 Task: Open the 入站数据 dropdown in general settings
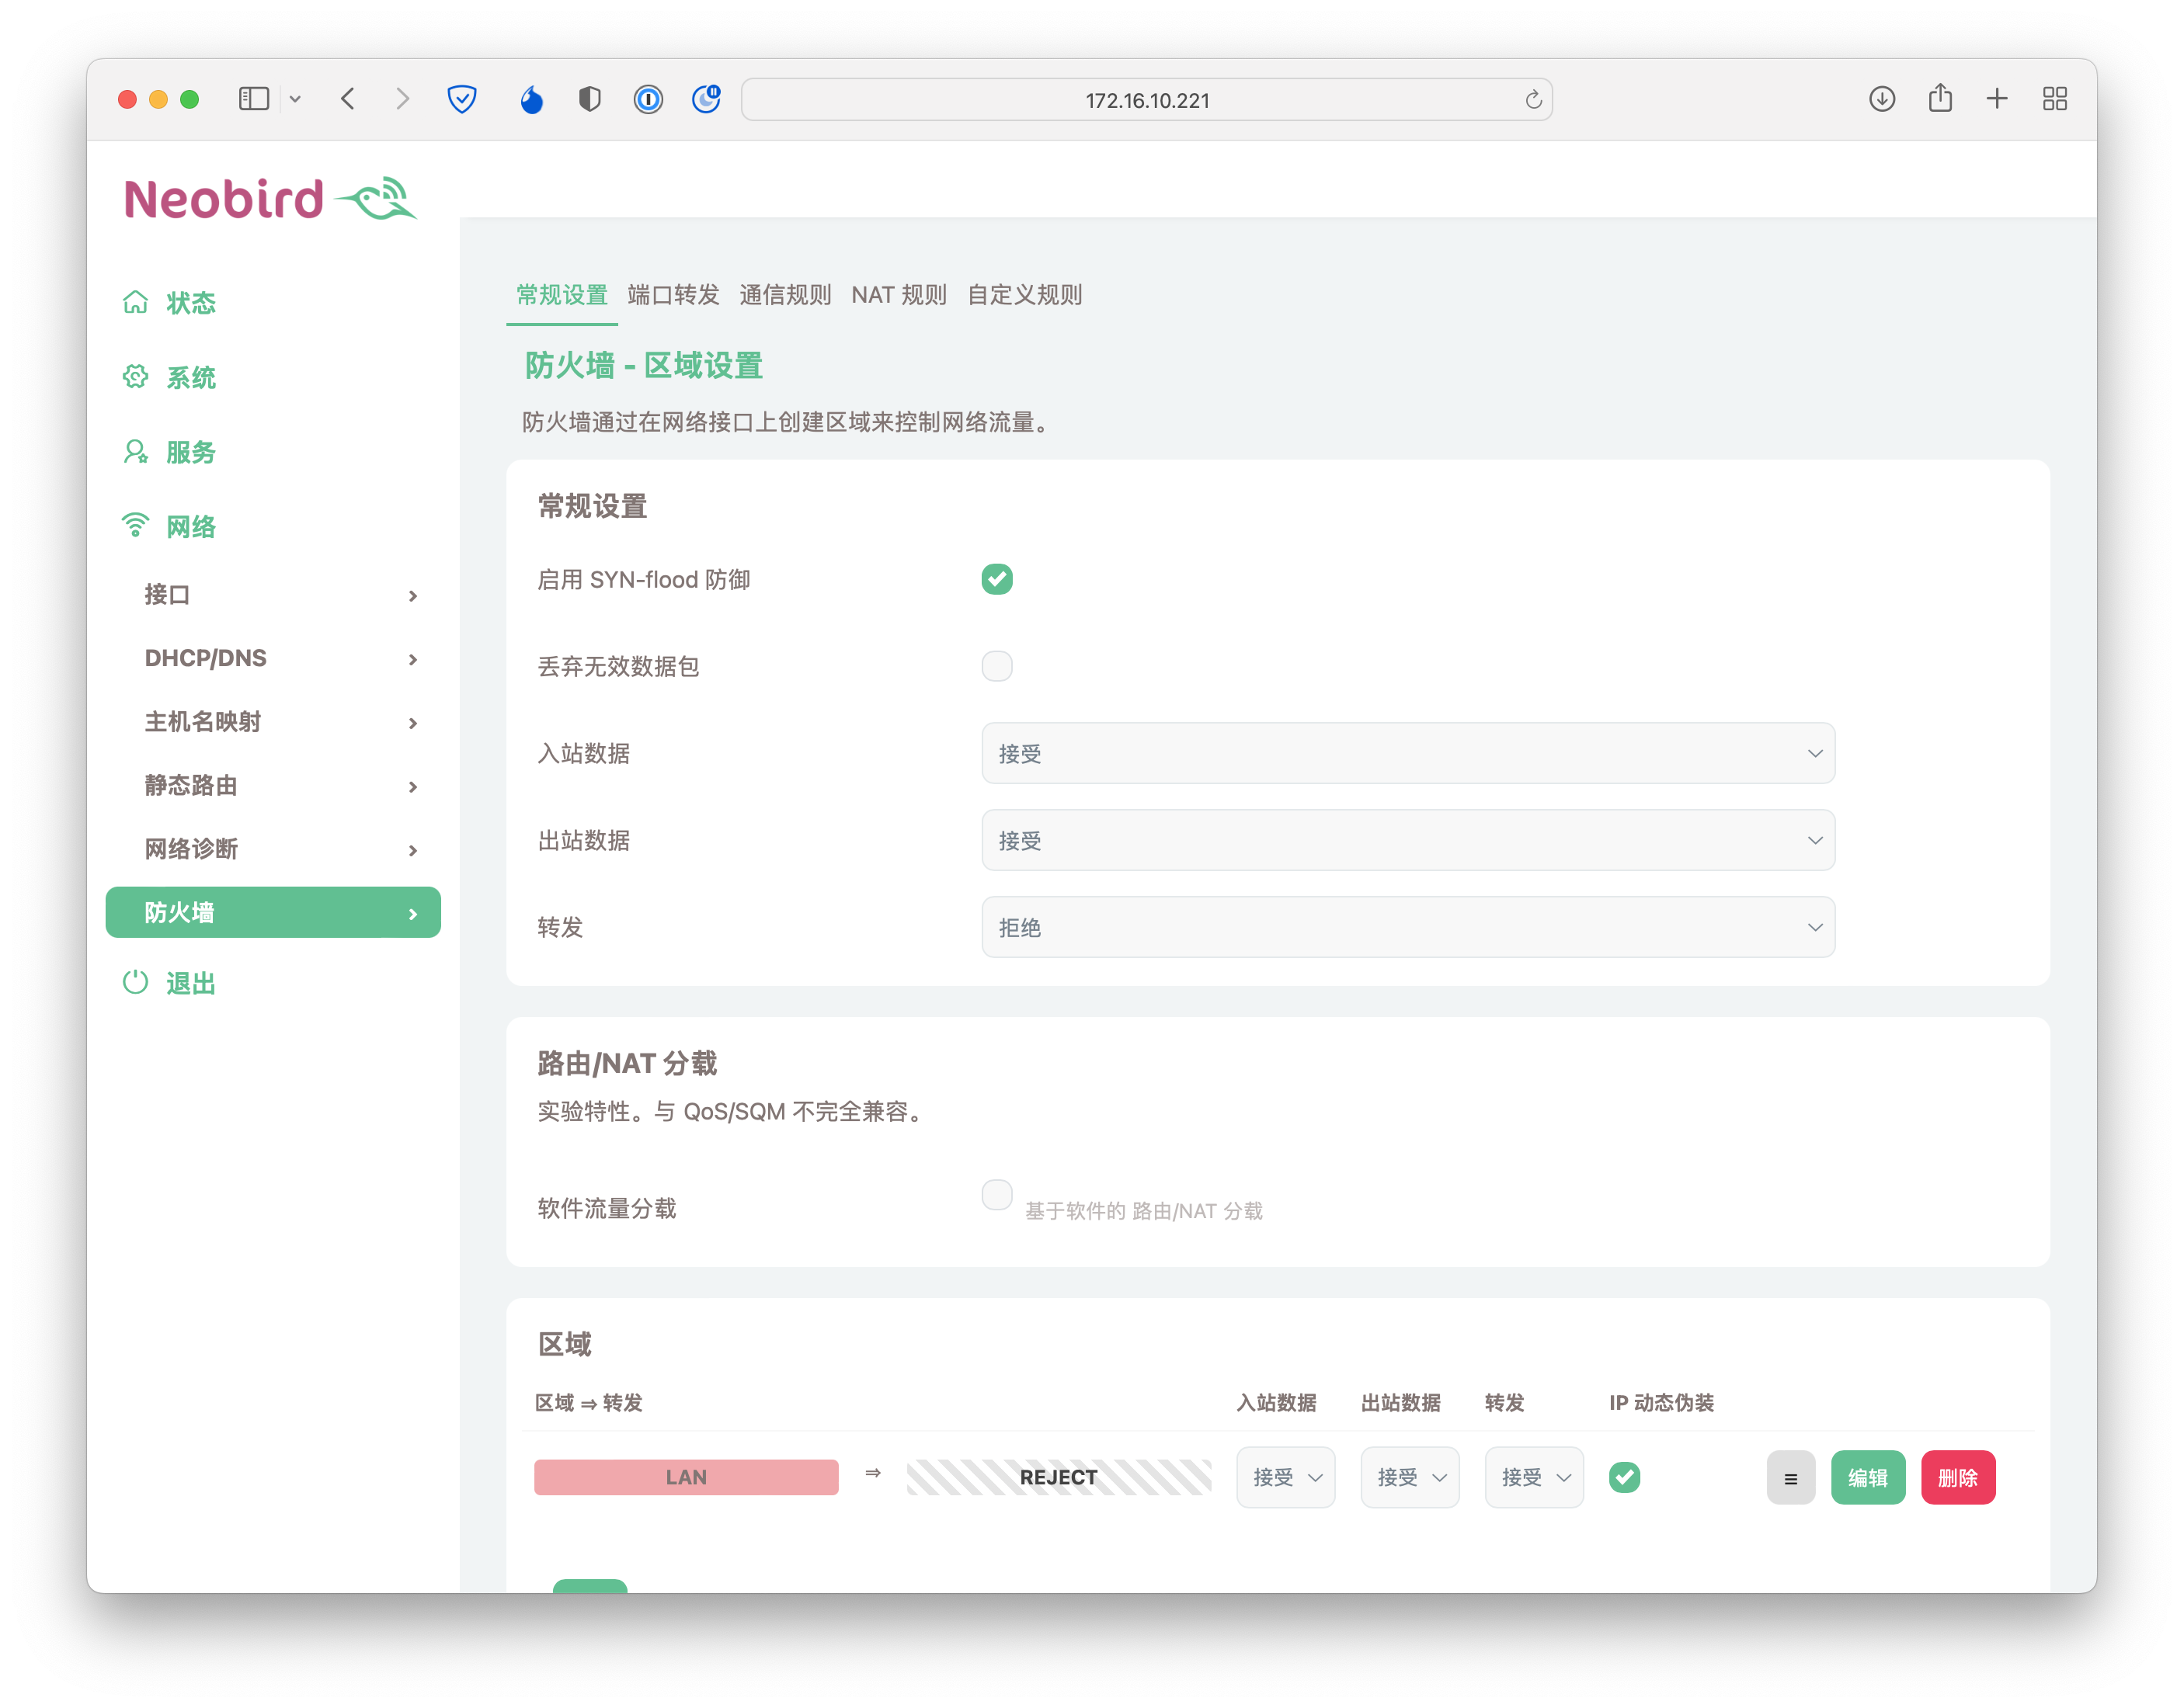(1407, 753)
